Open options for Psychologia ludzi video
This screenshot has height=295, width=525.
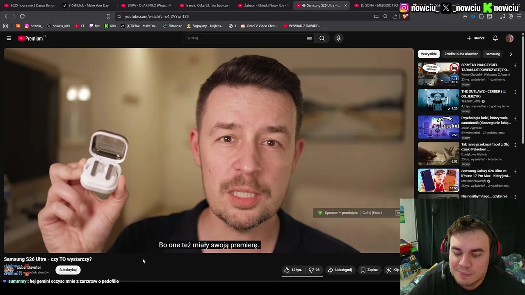click(x=515, y=118)
